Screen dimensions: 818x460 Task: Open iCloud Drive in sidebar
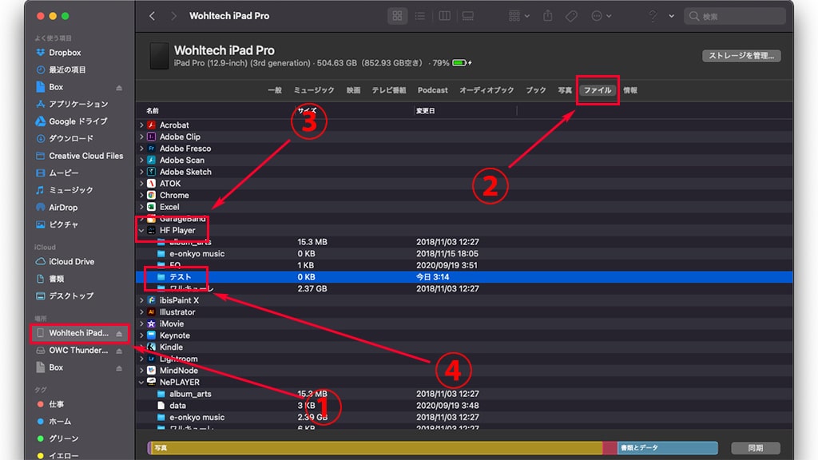click(x=71, y=262)
